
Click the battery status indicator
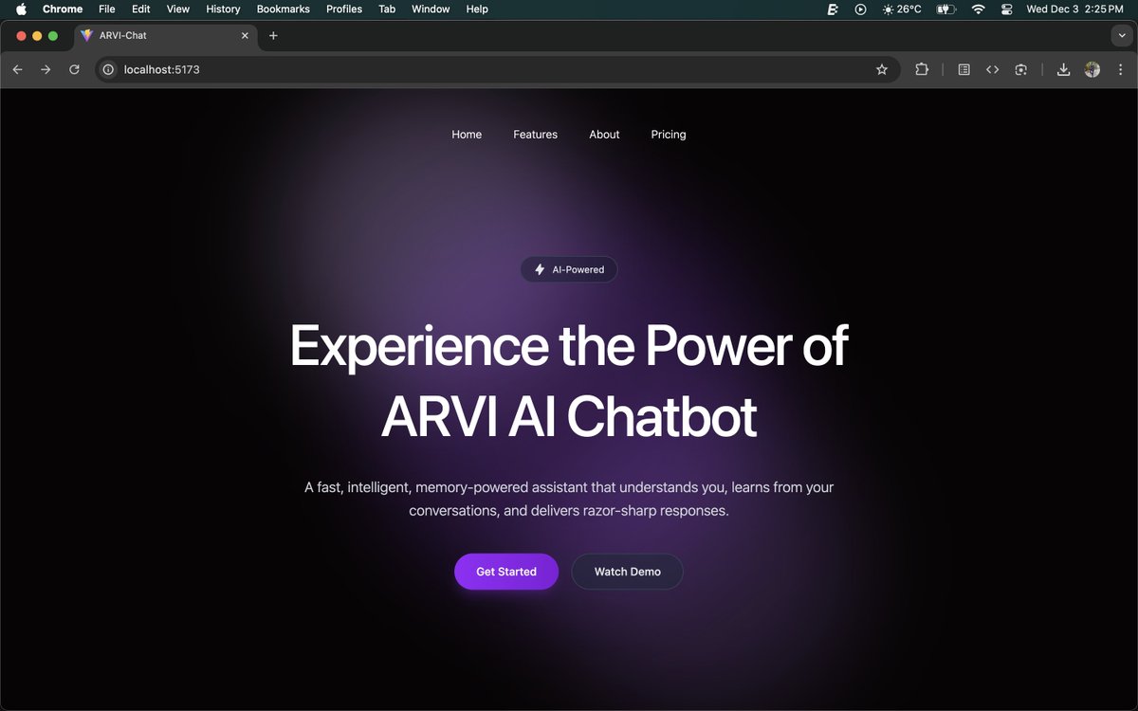(x=944, y=9)
